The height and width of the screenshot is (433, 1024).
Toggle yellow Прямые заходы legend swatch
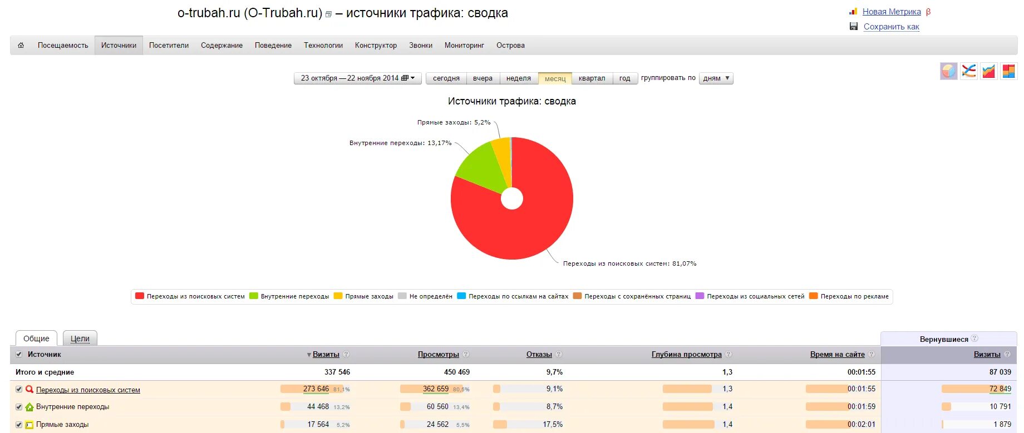coord(338,296)
